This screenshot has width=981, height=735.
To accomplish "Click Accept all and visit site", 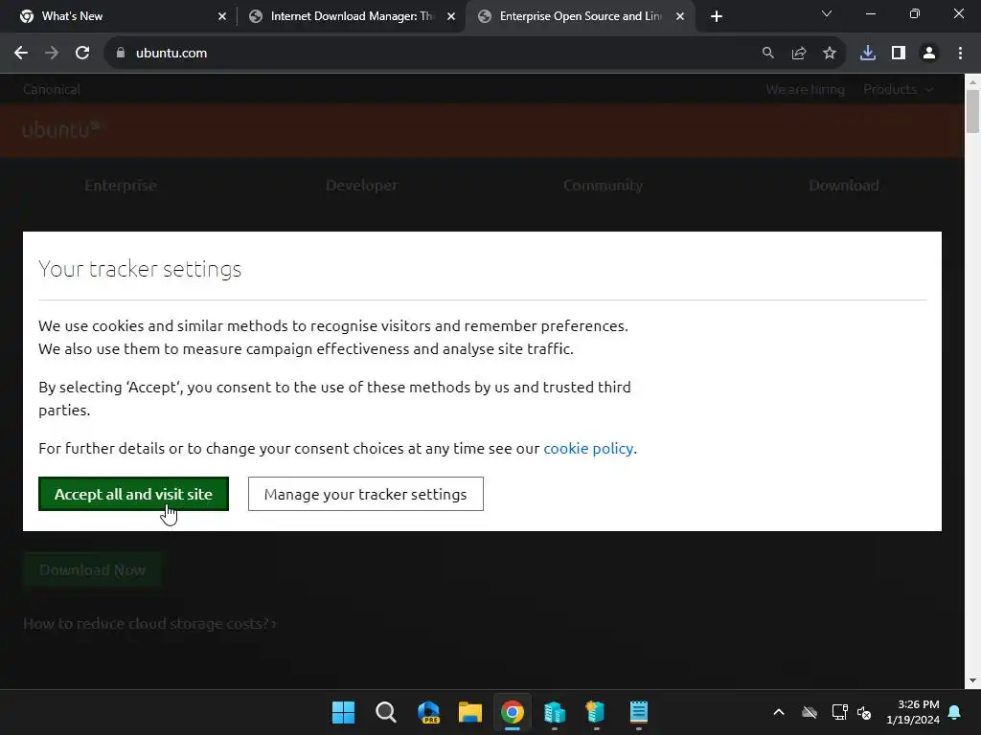I will 133,494.
